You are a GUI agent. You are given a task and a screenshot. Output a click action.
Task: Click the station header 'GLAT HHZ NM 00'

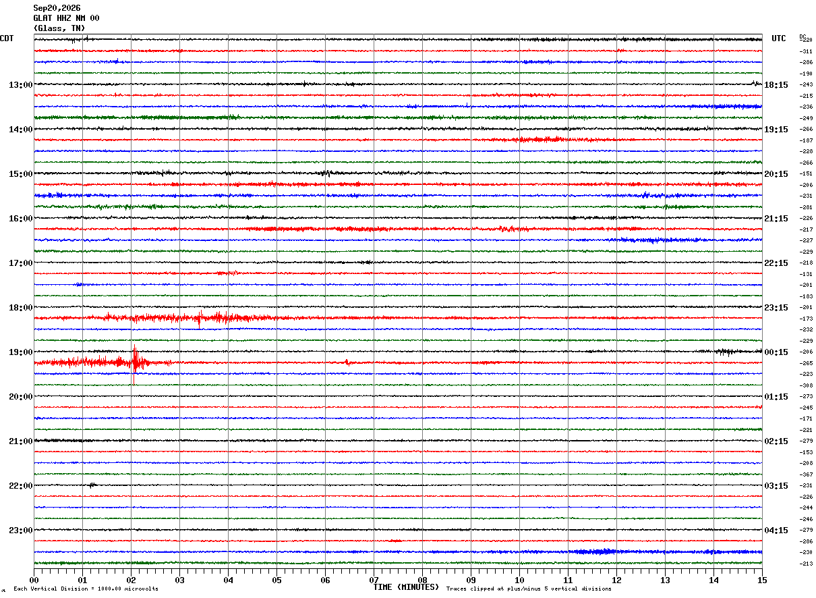click(x=66, y=18)
